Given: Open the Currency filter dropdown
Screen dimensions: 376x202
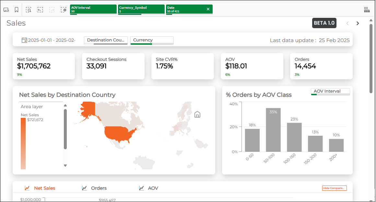Looking at the screenshot, I should coord(152,40).
